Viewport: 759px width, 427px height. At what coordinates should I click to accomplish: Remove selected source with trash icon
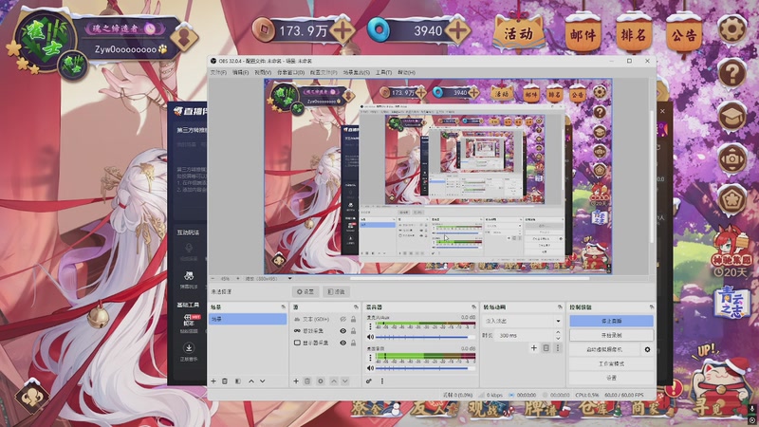click(307, 381)
